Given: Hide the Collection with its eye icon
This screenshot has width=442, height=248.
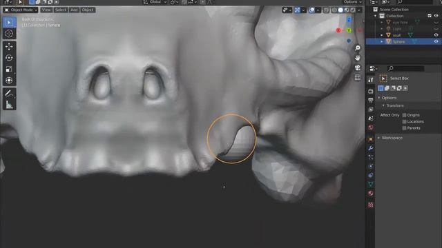Looking at the screenshot, I should click(436, 16).
